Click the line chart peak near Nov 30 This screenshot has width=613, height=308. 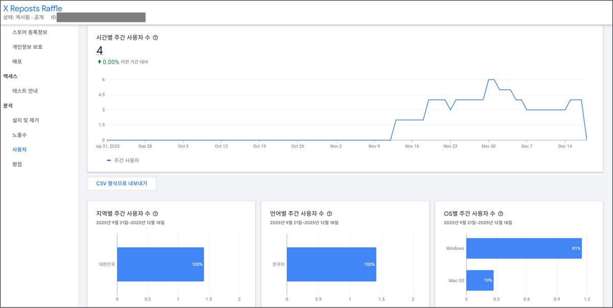tap(491, 80)
